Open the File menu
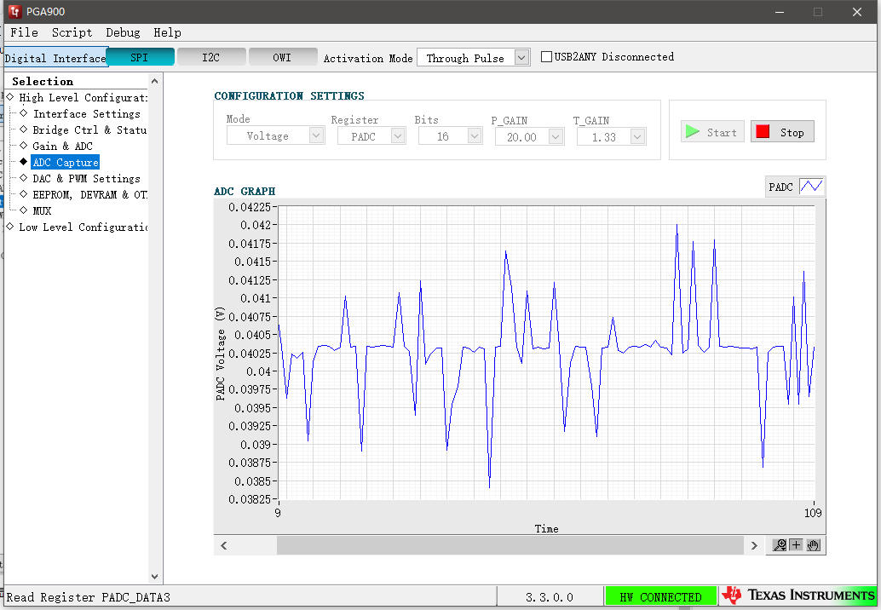The height and width of the screenshot is (610, 881). coord(24,32)
